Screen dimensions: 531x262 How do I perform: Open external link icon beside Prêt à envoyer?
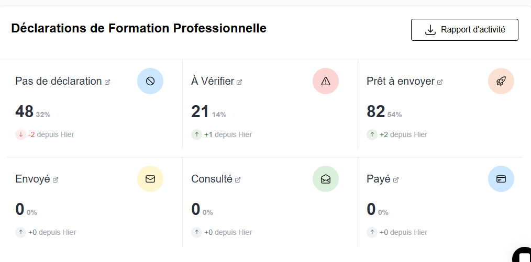click(440, 82)
